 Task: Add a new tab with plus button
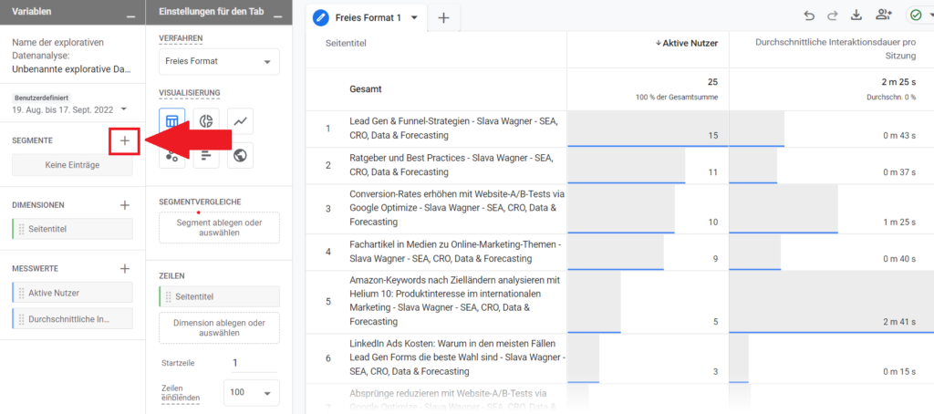[443, 18]
